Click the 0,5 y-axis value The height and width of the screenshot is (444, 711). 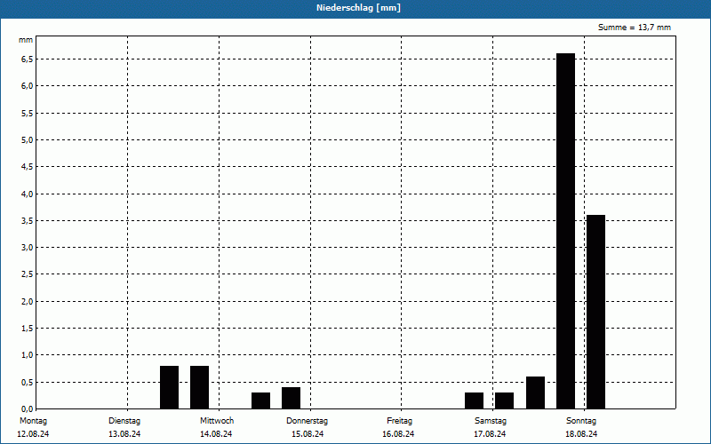[28, 382]
